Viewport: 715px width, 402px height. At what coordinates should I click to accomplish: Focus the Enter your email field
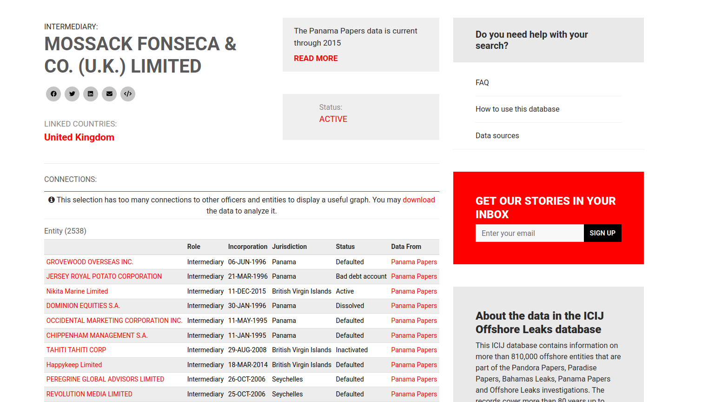click(529, 233)
